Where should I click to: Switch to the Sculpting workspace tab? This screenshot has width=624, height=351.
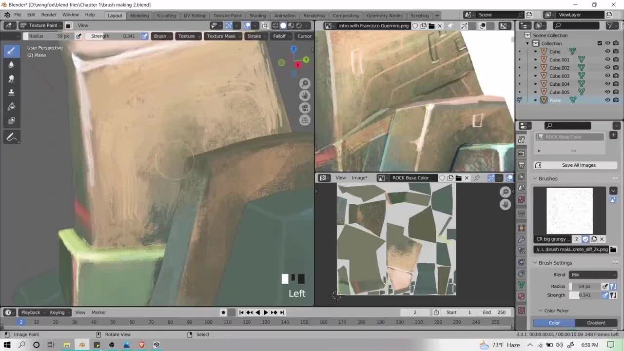pyautogui.click(x=166, y=15)
